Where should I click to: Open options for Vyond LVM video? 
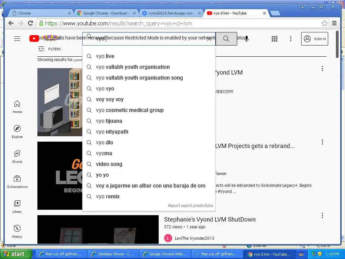tap(322, 68)
